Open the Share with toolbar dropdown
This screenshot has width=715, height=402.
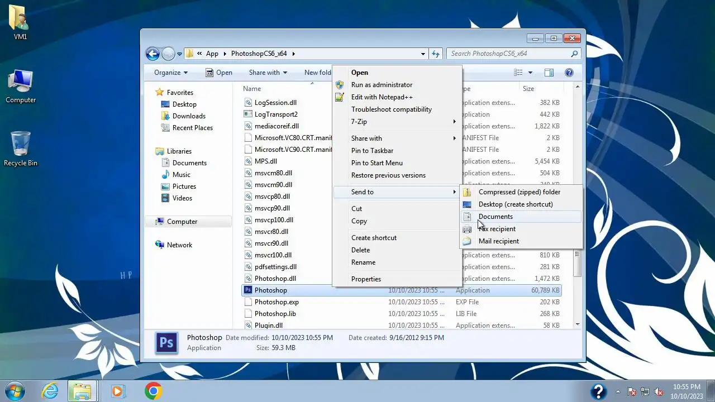268,73
